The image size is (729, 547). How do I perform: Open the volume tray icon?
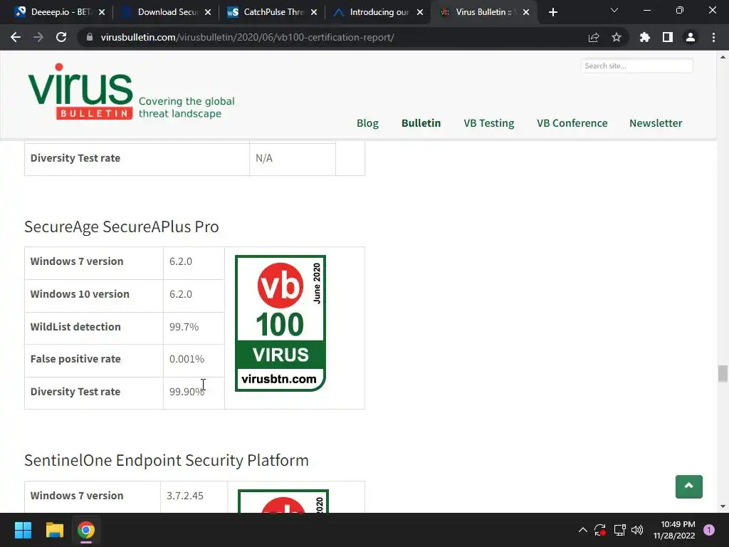point(637,530)
